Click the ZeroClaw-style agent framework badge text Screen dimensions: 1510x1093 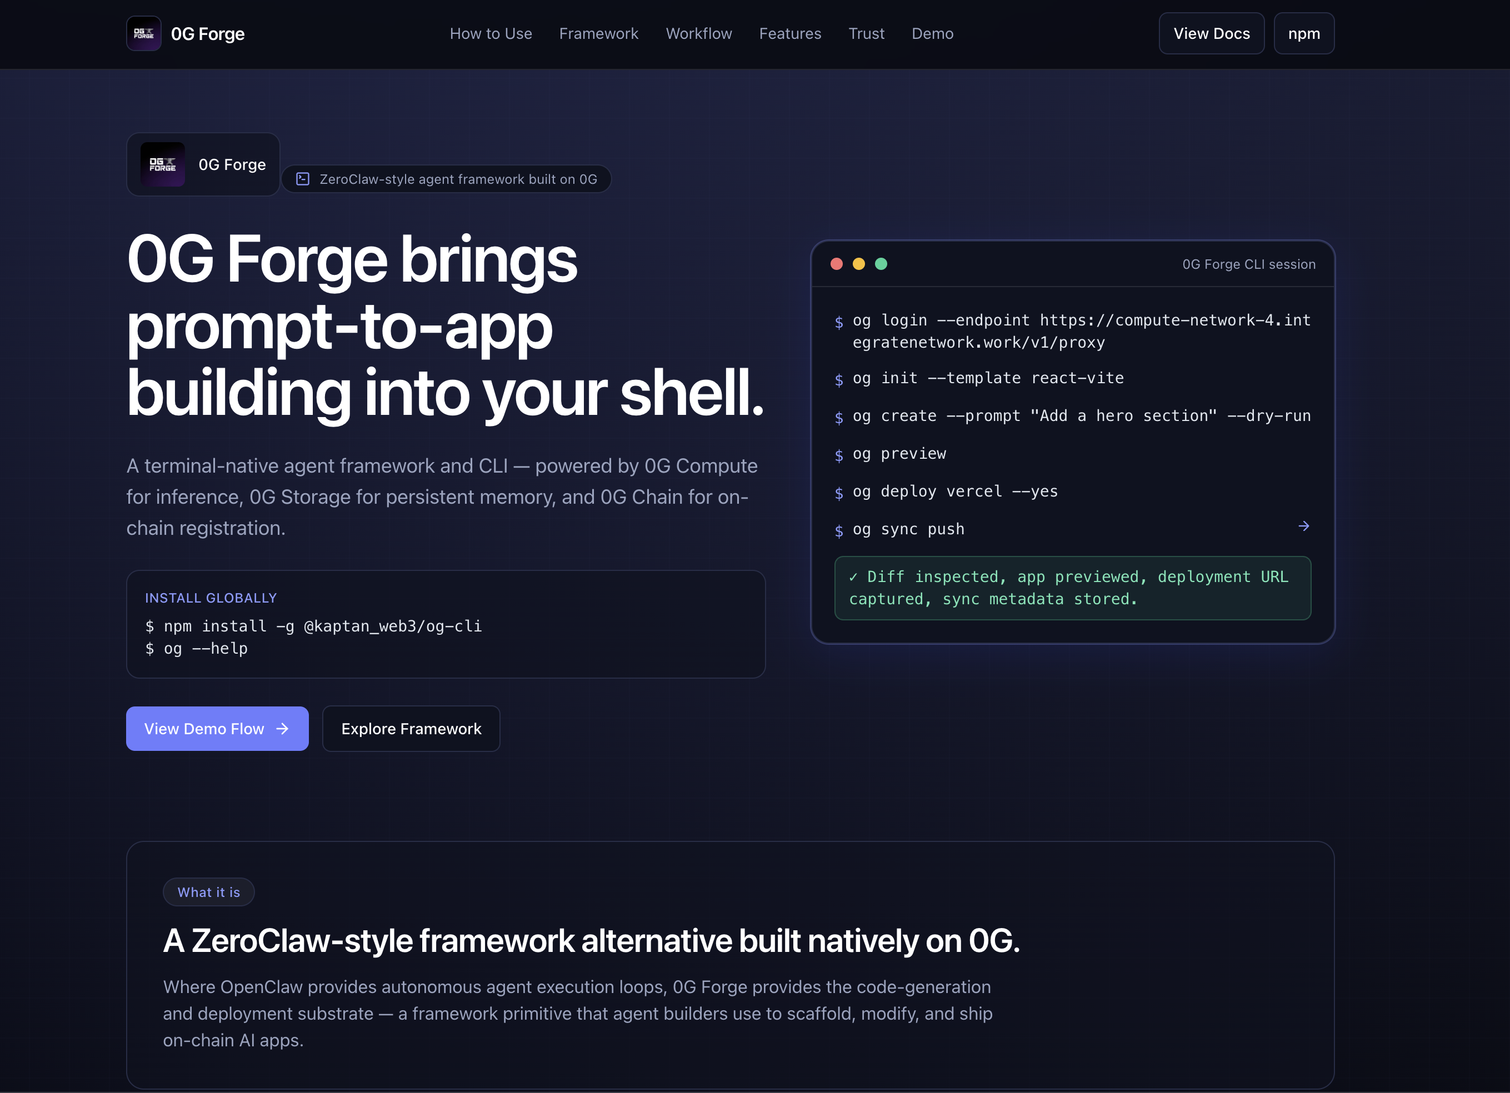coord(458,179)
